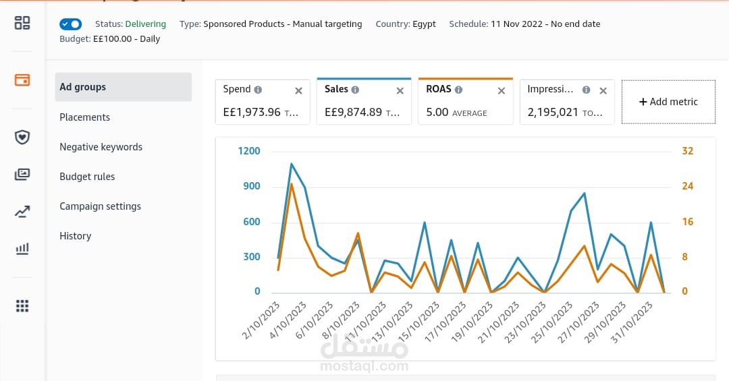This screenshot has width=729, height=381.
Task: Select the Sales metric card
Action: [364, 101]
